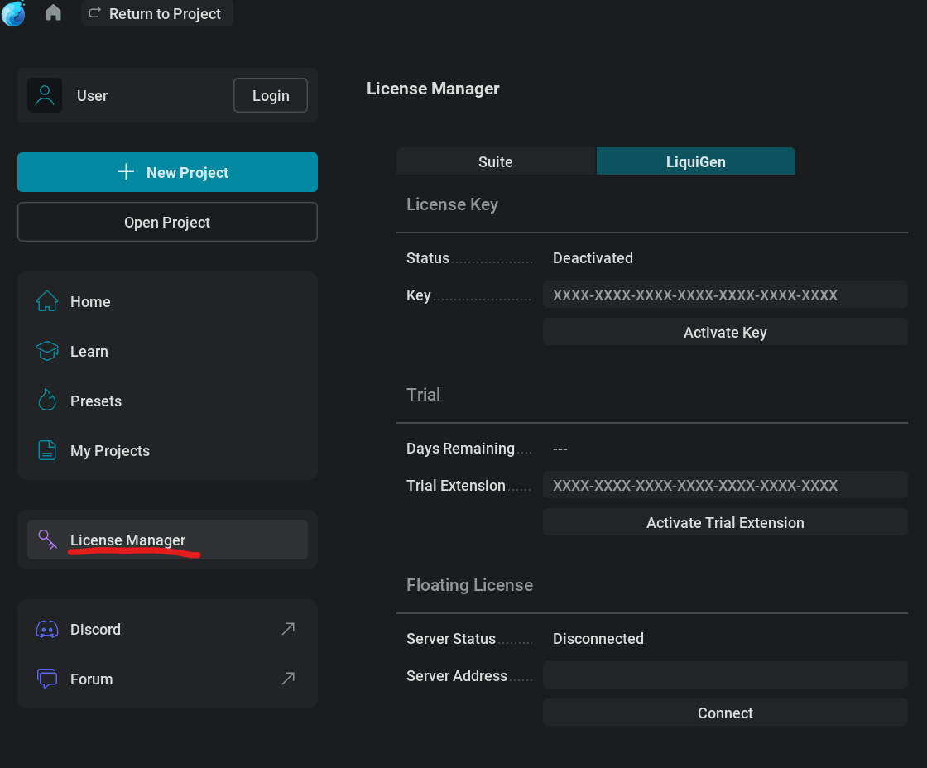
Task: Select License Manager in sidebar
Action: pos(167,540)
